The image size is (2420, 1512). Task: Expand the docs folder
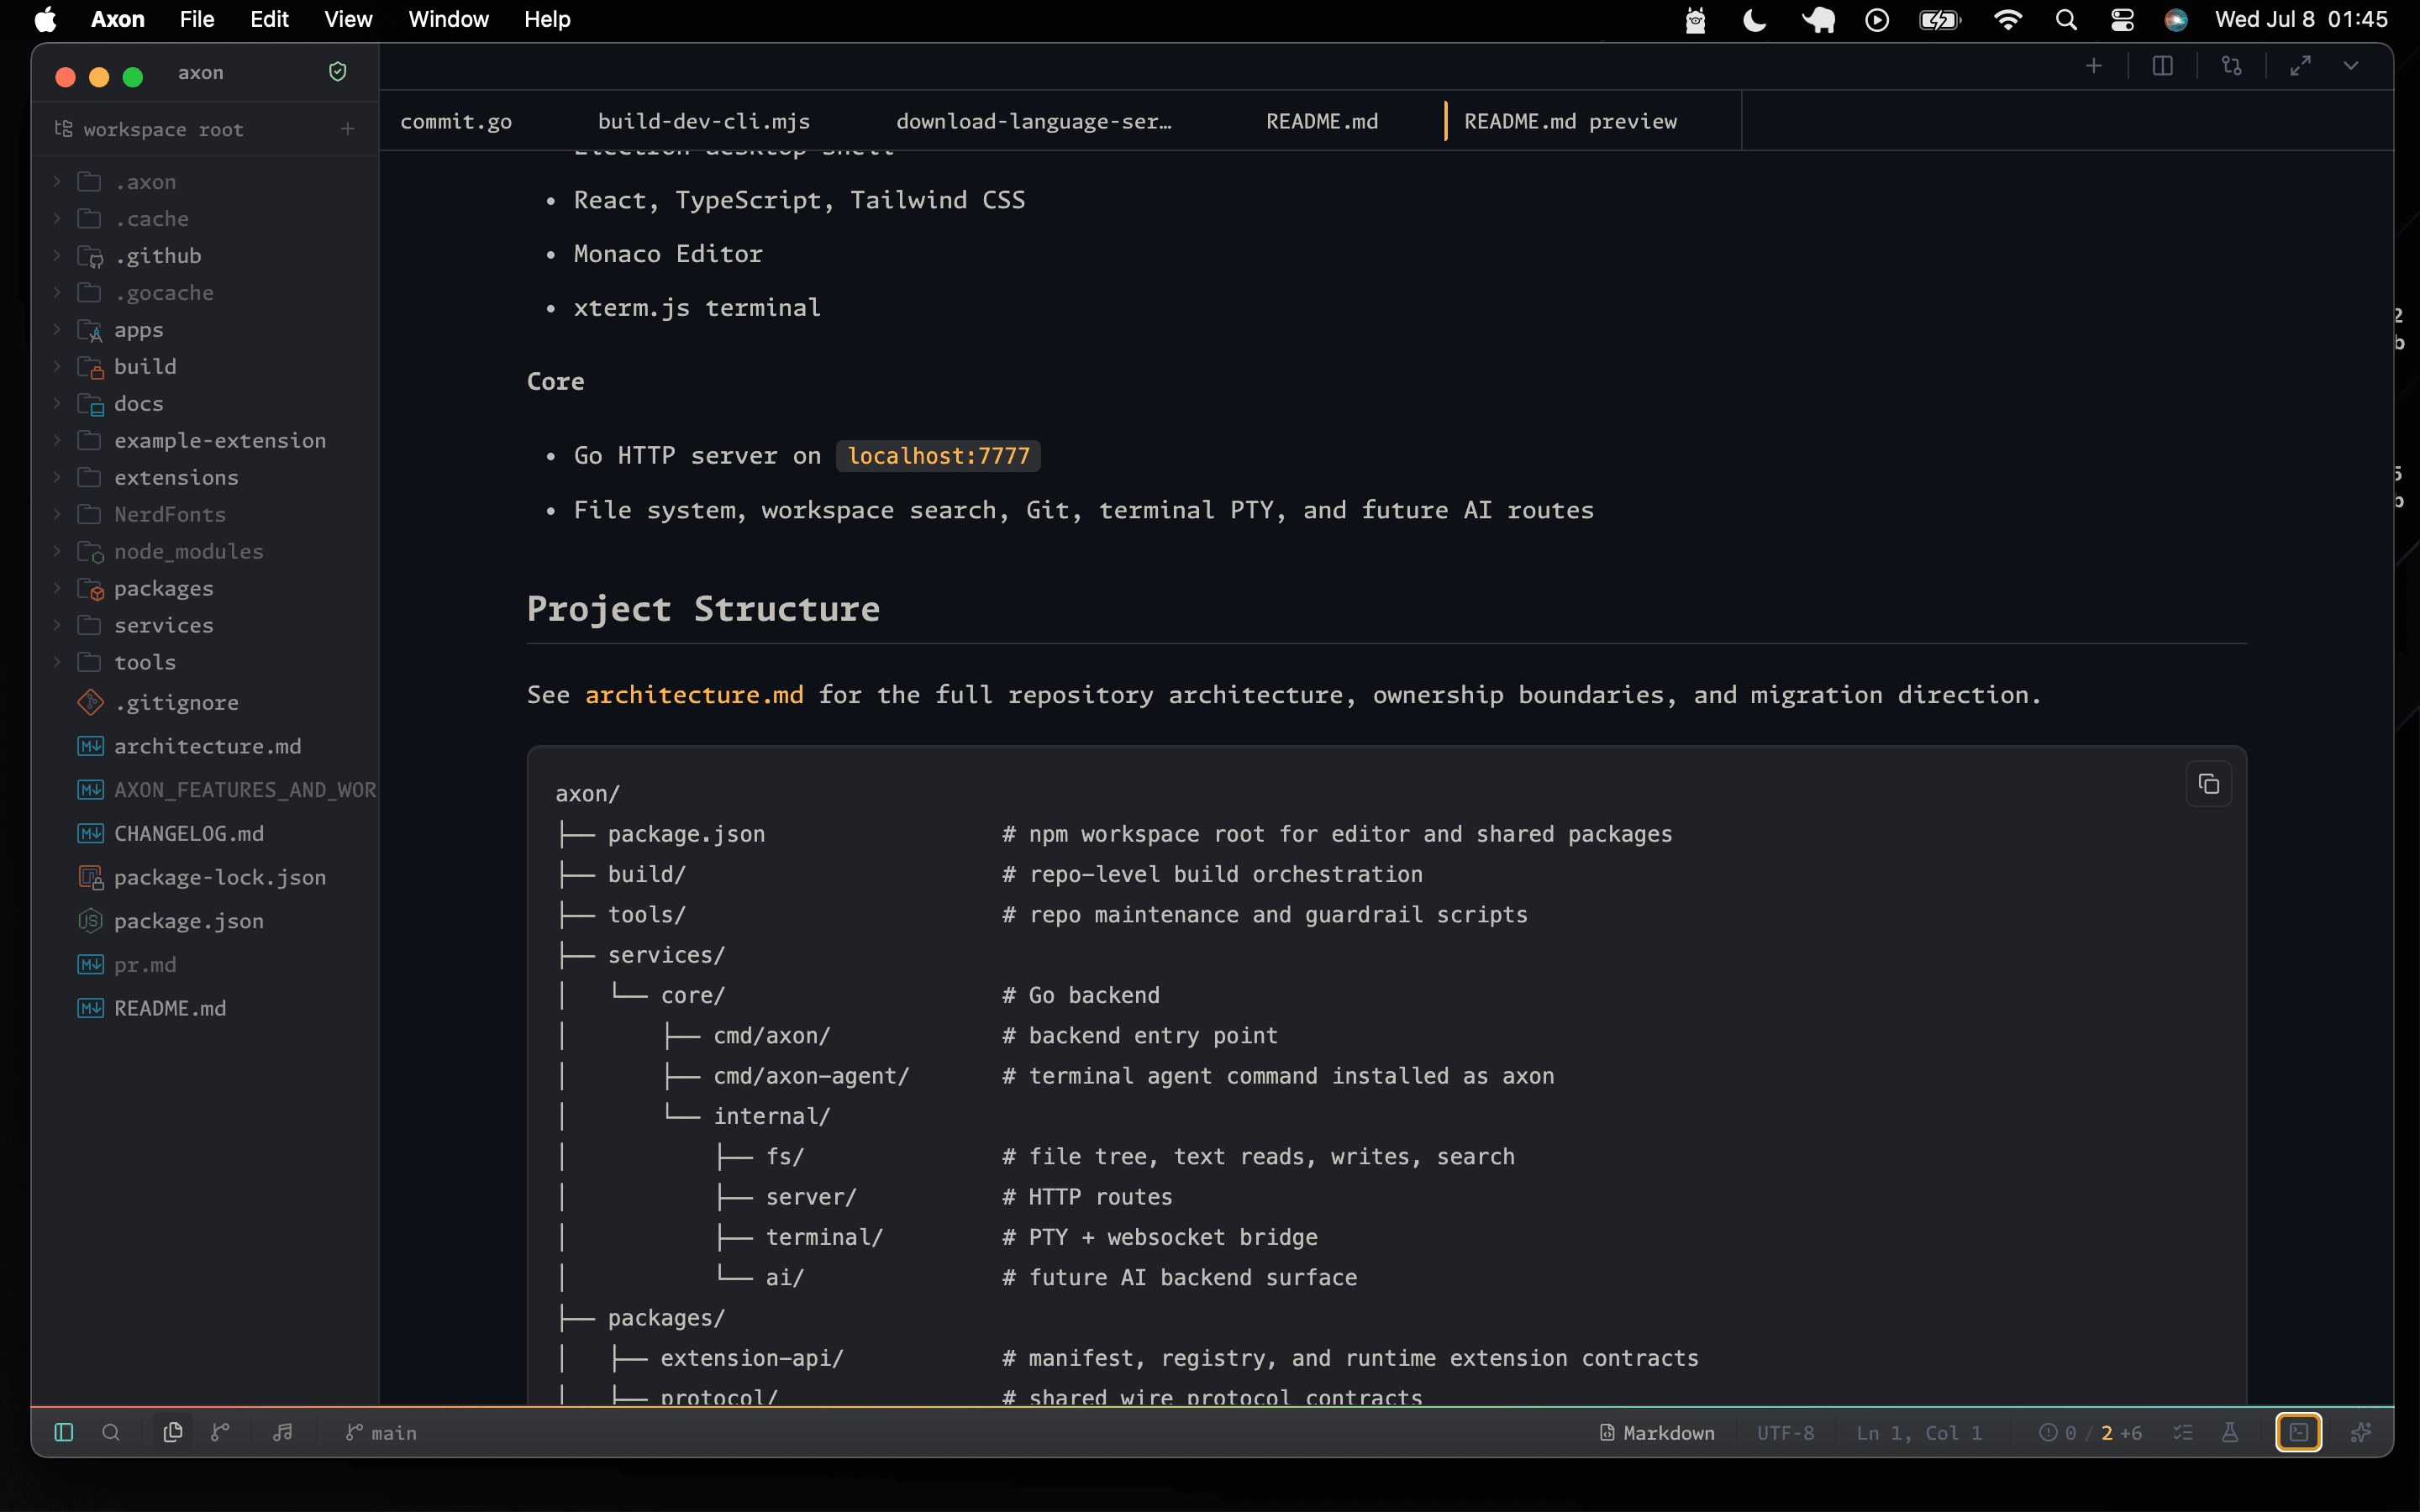[57, 404]
